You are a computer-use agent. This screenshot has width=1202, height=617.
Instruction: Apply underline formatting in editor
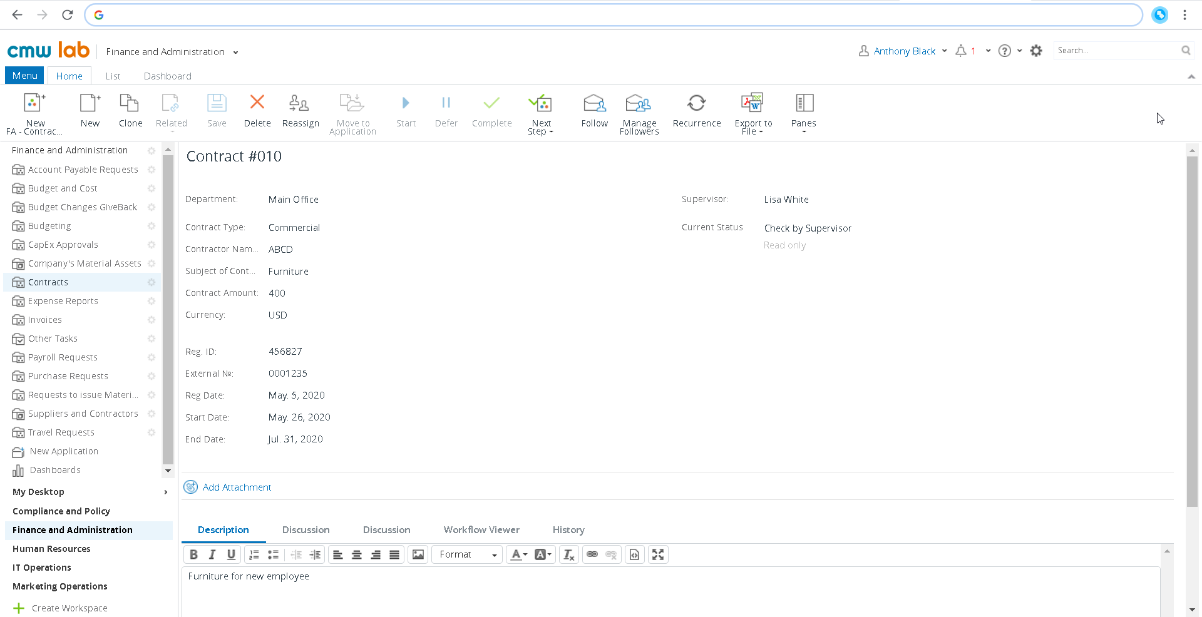point(231,554)
